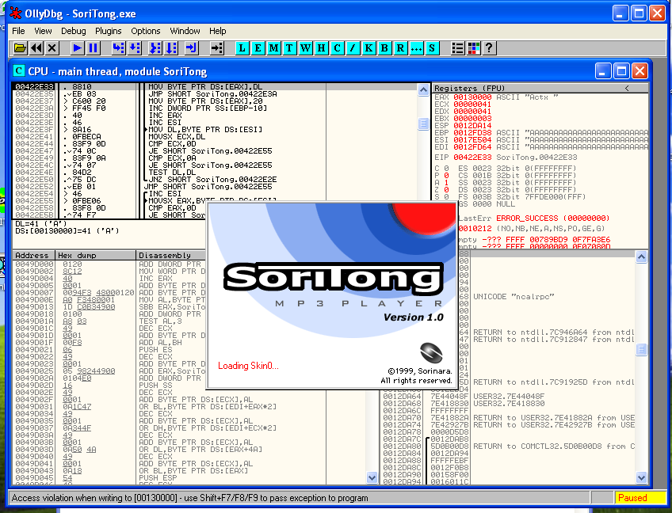Select the ESP register value 0012DA14
This screenshot has width=672, height=513.
coord(472,126)
